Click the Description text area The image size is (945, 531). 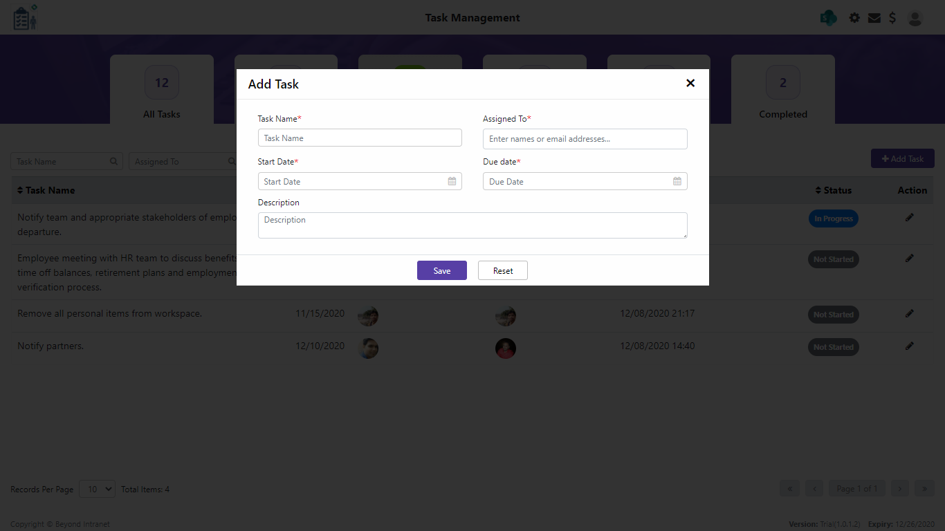(472, 225)
